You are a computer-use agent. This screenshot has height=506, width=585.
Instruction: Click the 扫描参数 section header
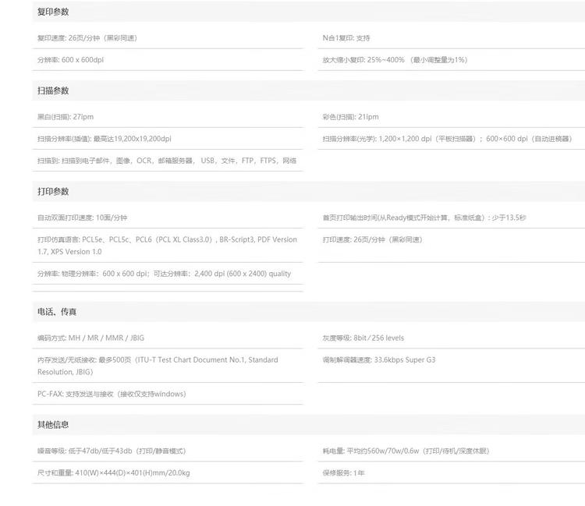[53, 90]
